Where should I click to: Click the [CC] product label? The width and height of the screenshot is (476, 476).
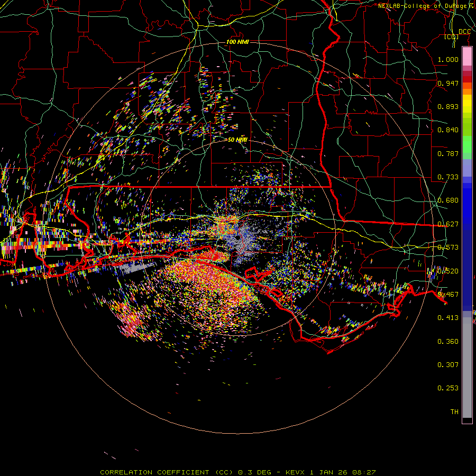[452, 36]
